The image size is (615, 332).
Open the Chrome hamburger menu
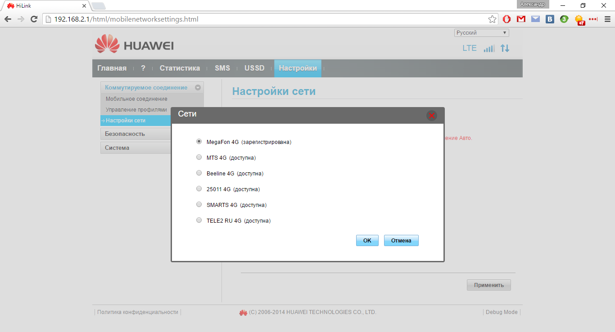tap(606, 19)
